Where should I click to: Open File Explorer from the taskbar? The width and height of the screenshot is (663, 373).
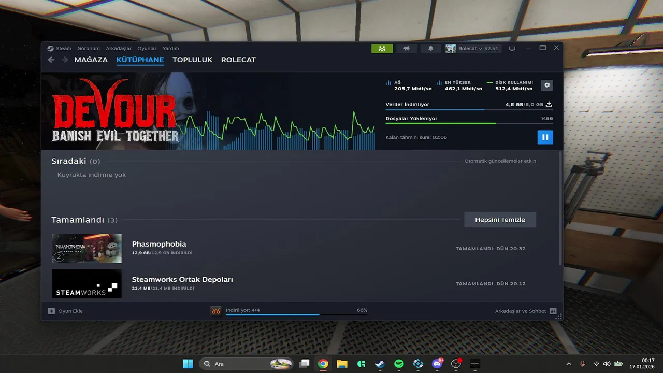342,364
